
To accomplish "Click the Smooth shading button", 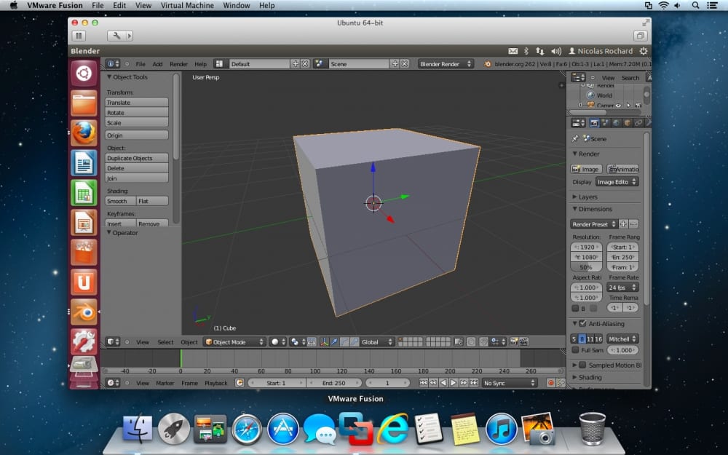I will pos(121,201).
